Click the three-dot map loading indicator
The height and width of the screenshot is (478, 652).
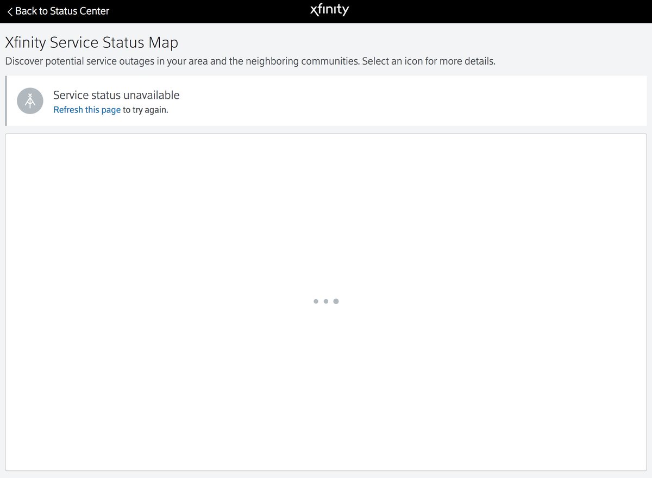click(326, 301)
